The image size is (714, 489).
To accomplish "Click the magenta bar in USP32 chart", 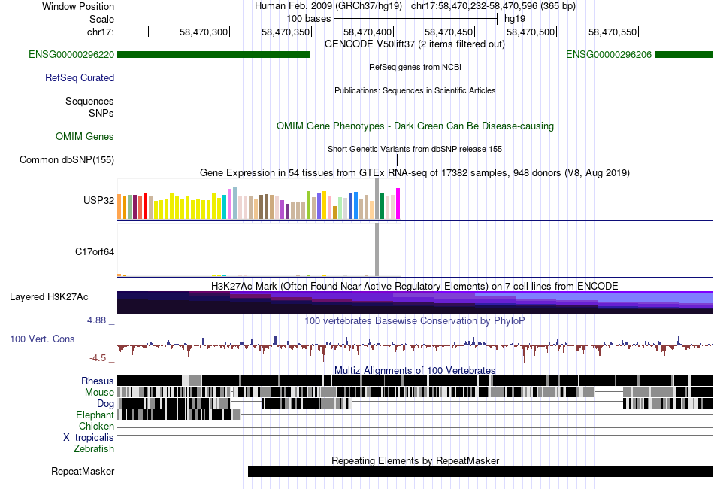I will (398, 204).
